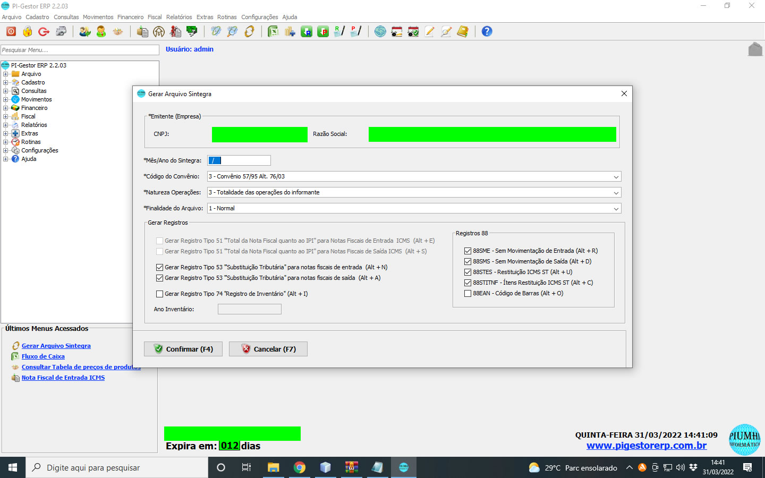Click the Windows taskbar search box
This screenshot has height=478, width=765.
[117, 467]
